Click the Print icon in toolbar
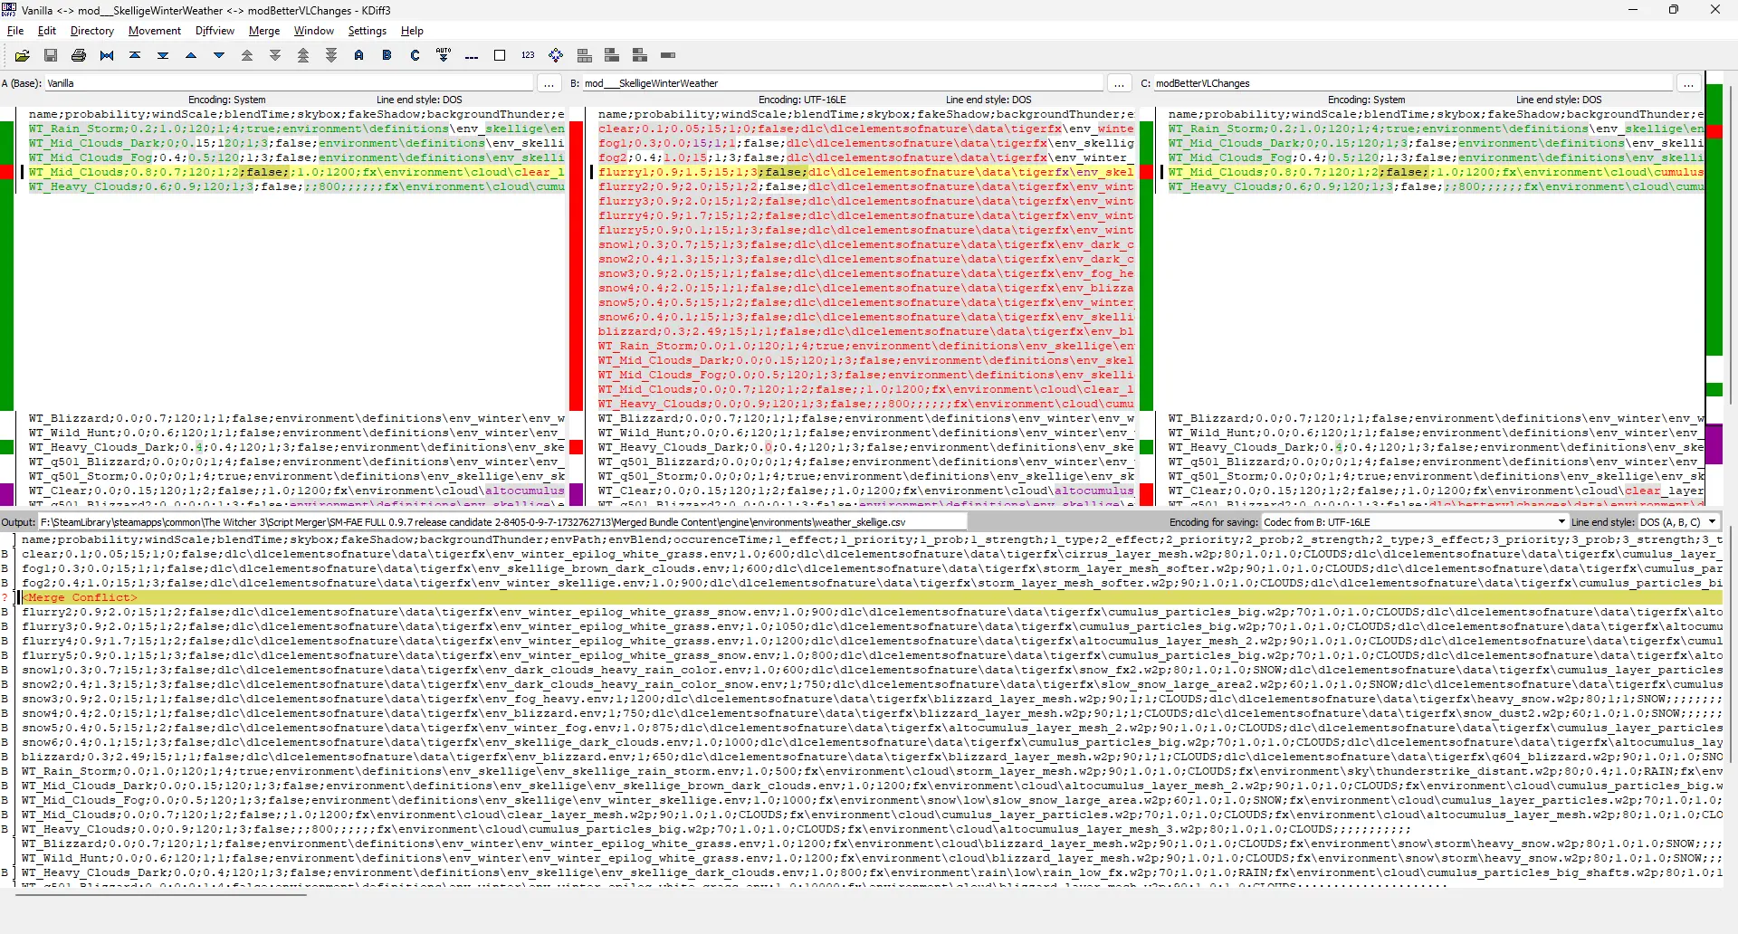The height and width of the screenshot is (934, 1738). (x=79, y=55)
